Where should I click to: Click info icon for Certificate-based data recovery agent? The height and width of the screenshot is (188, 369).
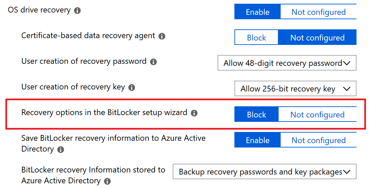click(162, 36)
